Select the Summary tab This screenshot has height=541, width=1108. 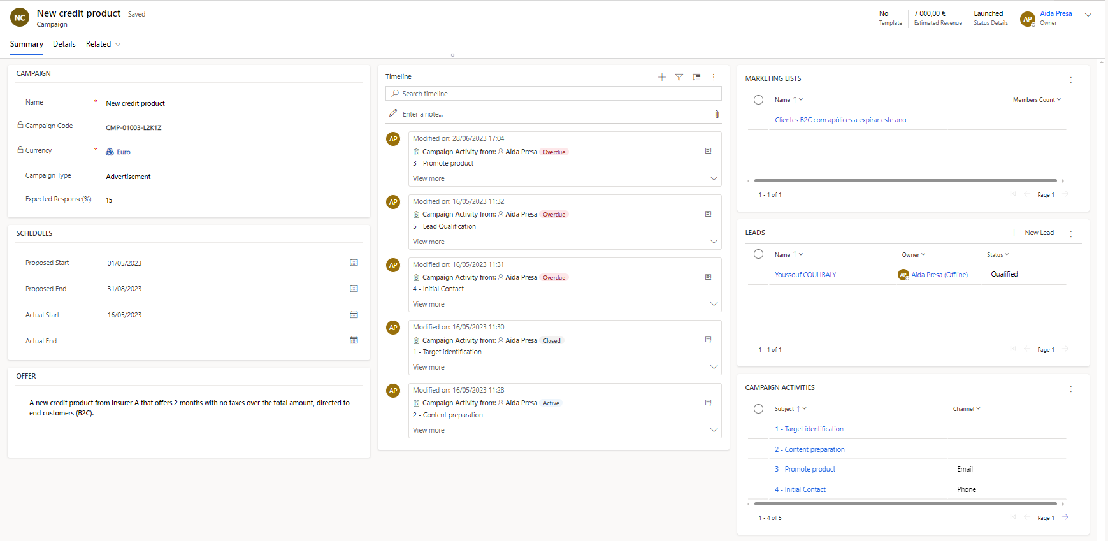pyautogui.click(x=27, y=44)
